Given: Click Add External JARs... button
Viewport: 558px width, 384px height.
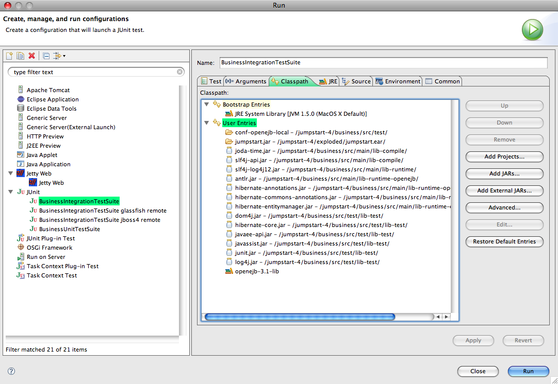Looking at the screenshot, I should [504, 190].
